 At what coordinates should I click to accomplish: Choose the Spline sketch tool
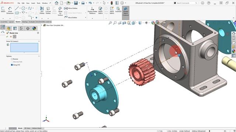(x=30, y=8)
